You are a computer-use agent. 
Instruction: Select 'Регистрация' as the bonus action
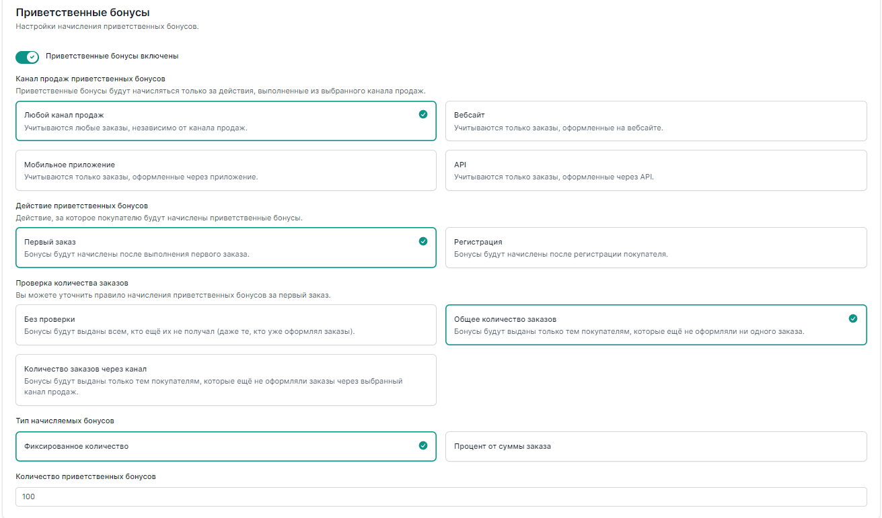(655, 247)
